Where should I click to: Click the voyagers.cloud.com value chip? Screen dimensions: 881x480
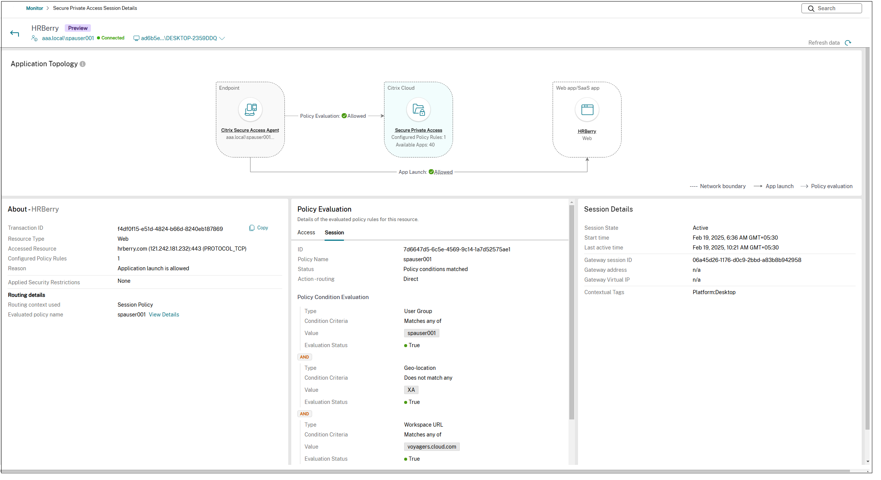(432, 447)
